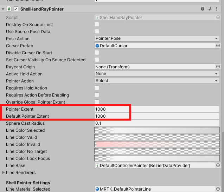Screen dimensions: 224x192
Task: Click the Line Base label
Action: [15, 165]
